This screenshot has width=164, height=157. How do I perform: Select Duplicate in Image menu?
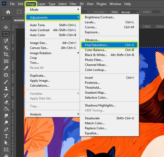(x=53, y=75)
